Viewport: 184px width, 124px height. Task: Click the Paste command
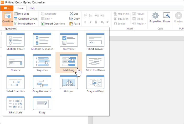point(75,24)
